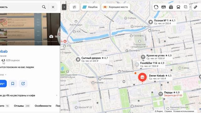Open the Справка help link
201x113 pixels.
tap(168, 111)
